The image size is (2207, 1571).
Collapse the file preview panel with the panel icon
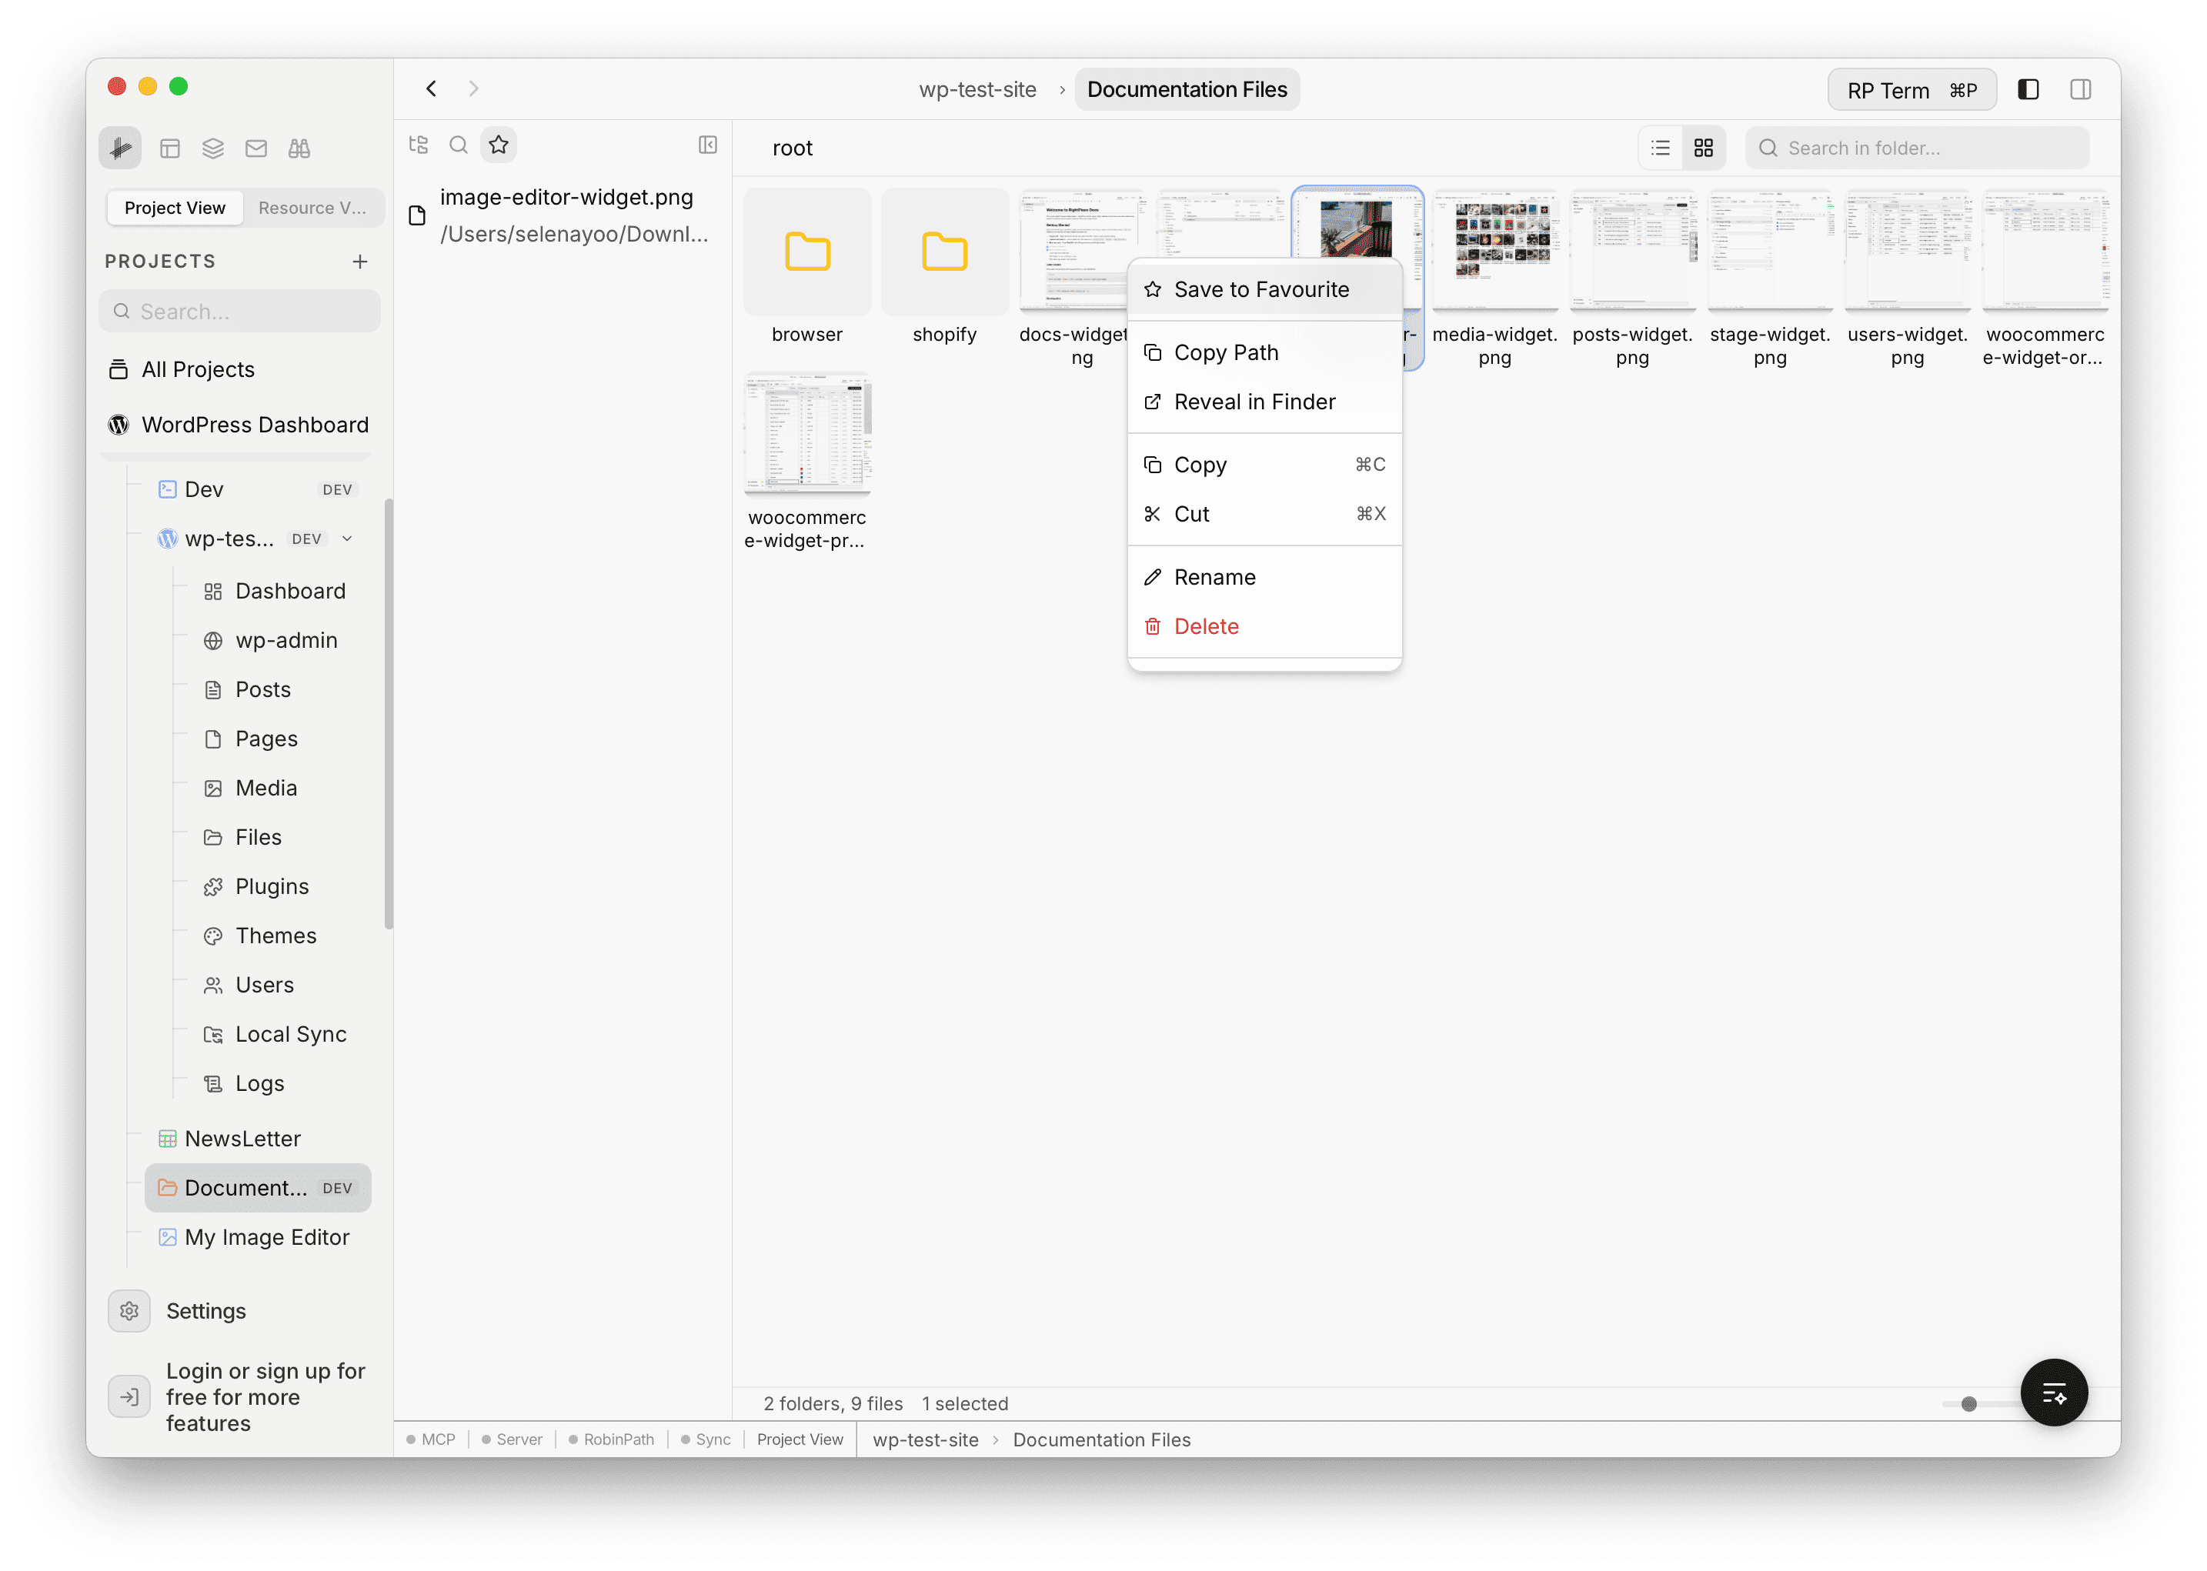(707, 144)
